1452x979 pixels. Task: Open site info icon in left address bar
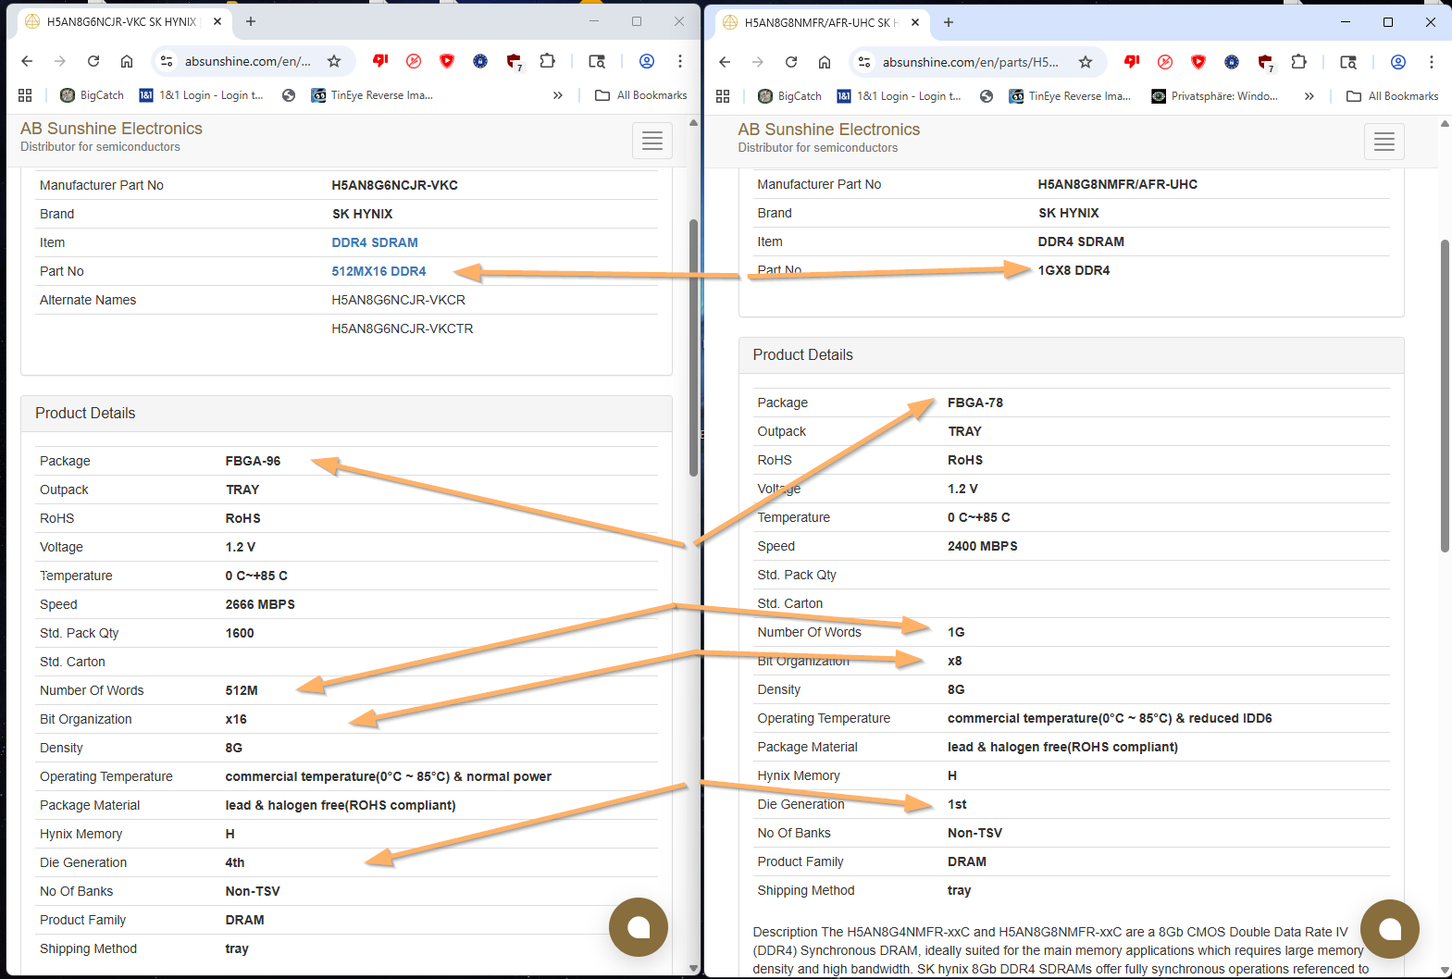tap(167, 61)
